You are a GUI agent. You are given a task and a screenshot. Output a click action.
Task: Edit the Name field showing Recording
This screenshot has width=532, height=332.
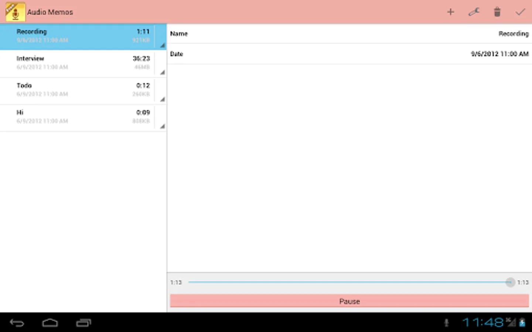point(349,34)
